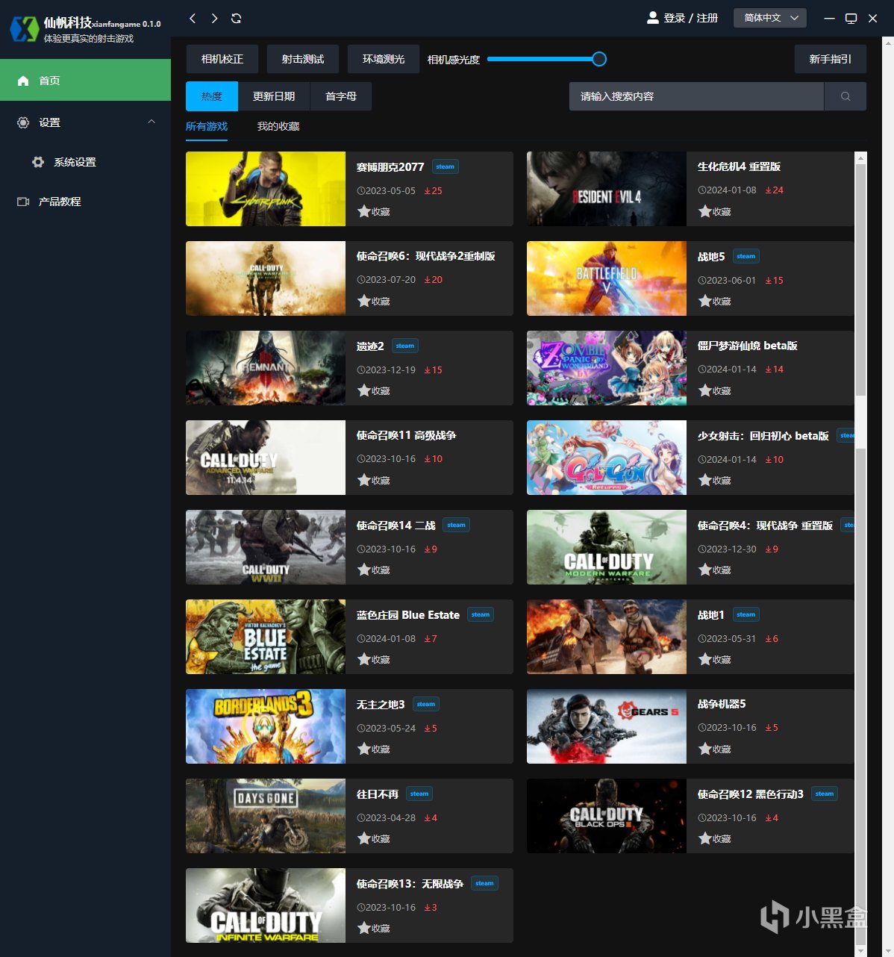Screen dimensions: 894x957
Task: Click the search magnifier icon
Action: pyautogui.click(x=845, y=96)
